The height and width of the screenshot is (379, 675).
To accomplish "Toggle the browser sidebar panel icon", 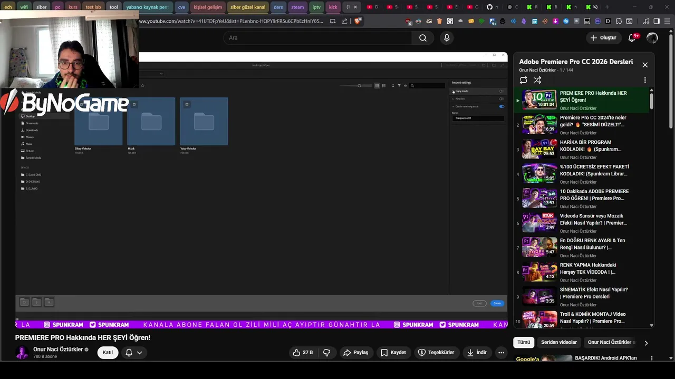I will point(657,21).
